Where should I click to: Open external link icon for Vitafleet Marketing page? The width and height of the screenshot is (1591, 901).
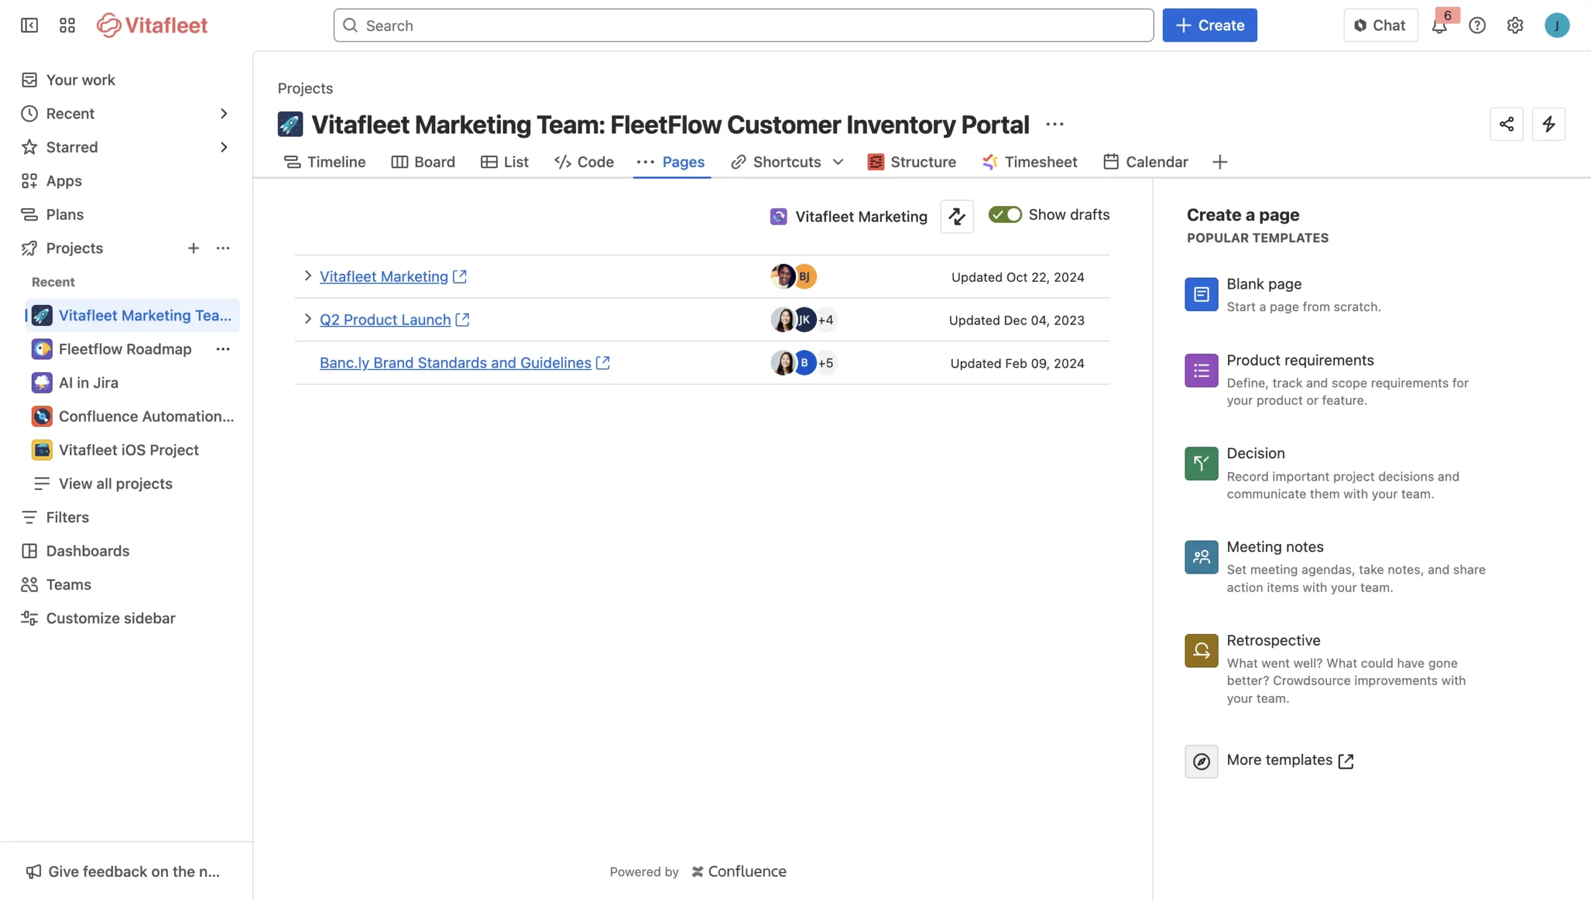[x=460, y=277]
